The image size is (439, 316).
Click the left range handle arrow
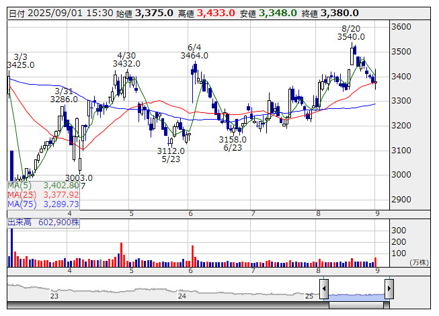click(x=324, y=289)
